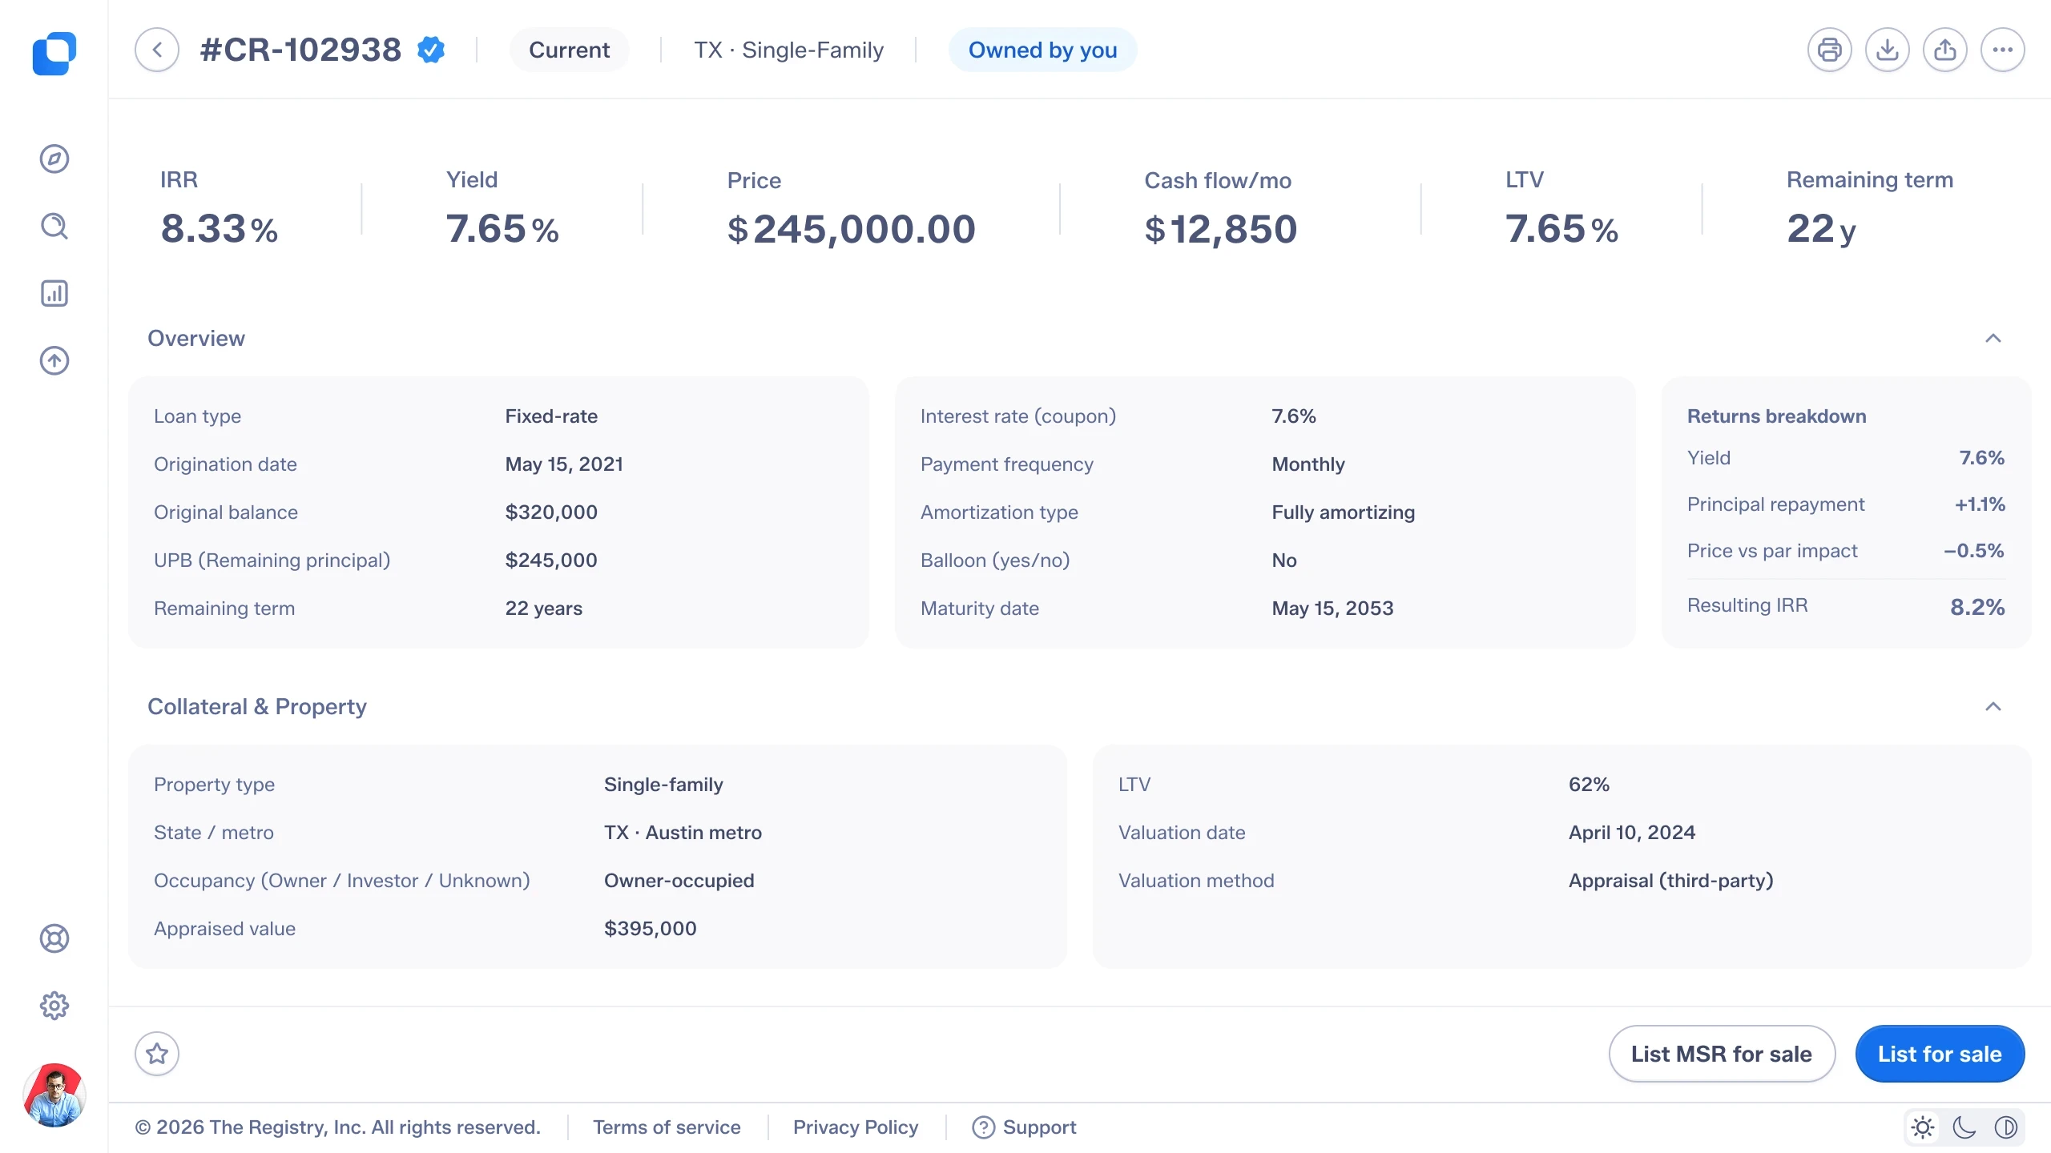Open the compass explore icon in sidebar
Screen dimensions: 2051x1153
pos(54,159)
